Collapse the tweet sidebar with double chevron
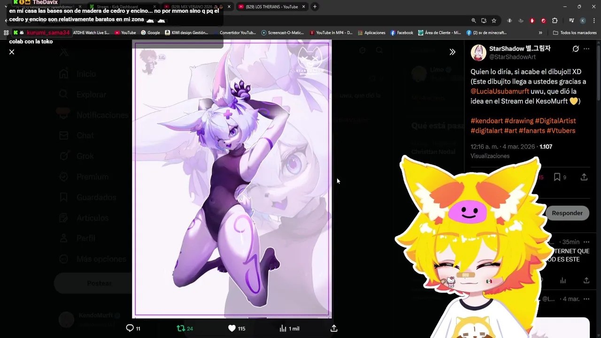The height and width of the screenshot is (338, 601). [452, 52]
